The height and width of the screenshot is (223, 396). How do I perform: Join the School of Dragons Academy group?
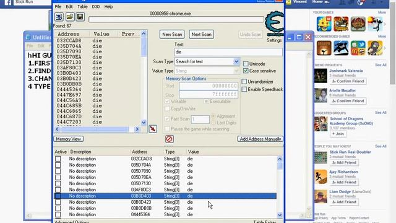tap(338, 134)
